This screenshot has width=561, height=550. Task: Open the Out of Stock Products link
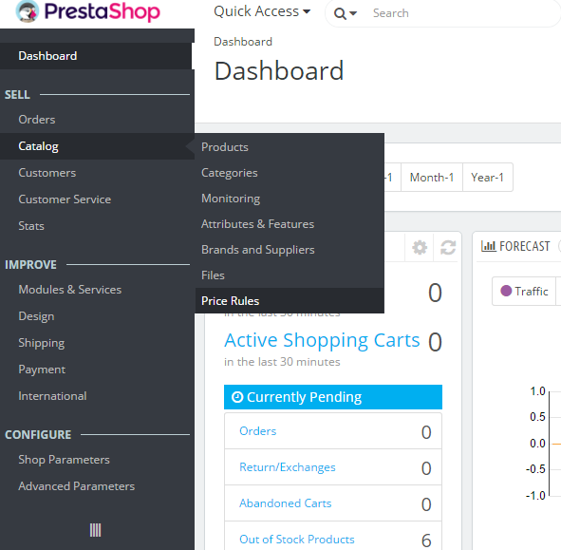[x=296, y=540]
